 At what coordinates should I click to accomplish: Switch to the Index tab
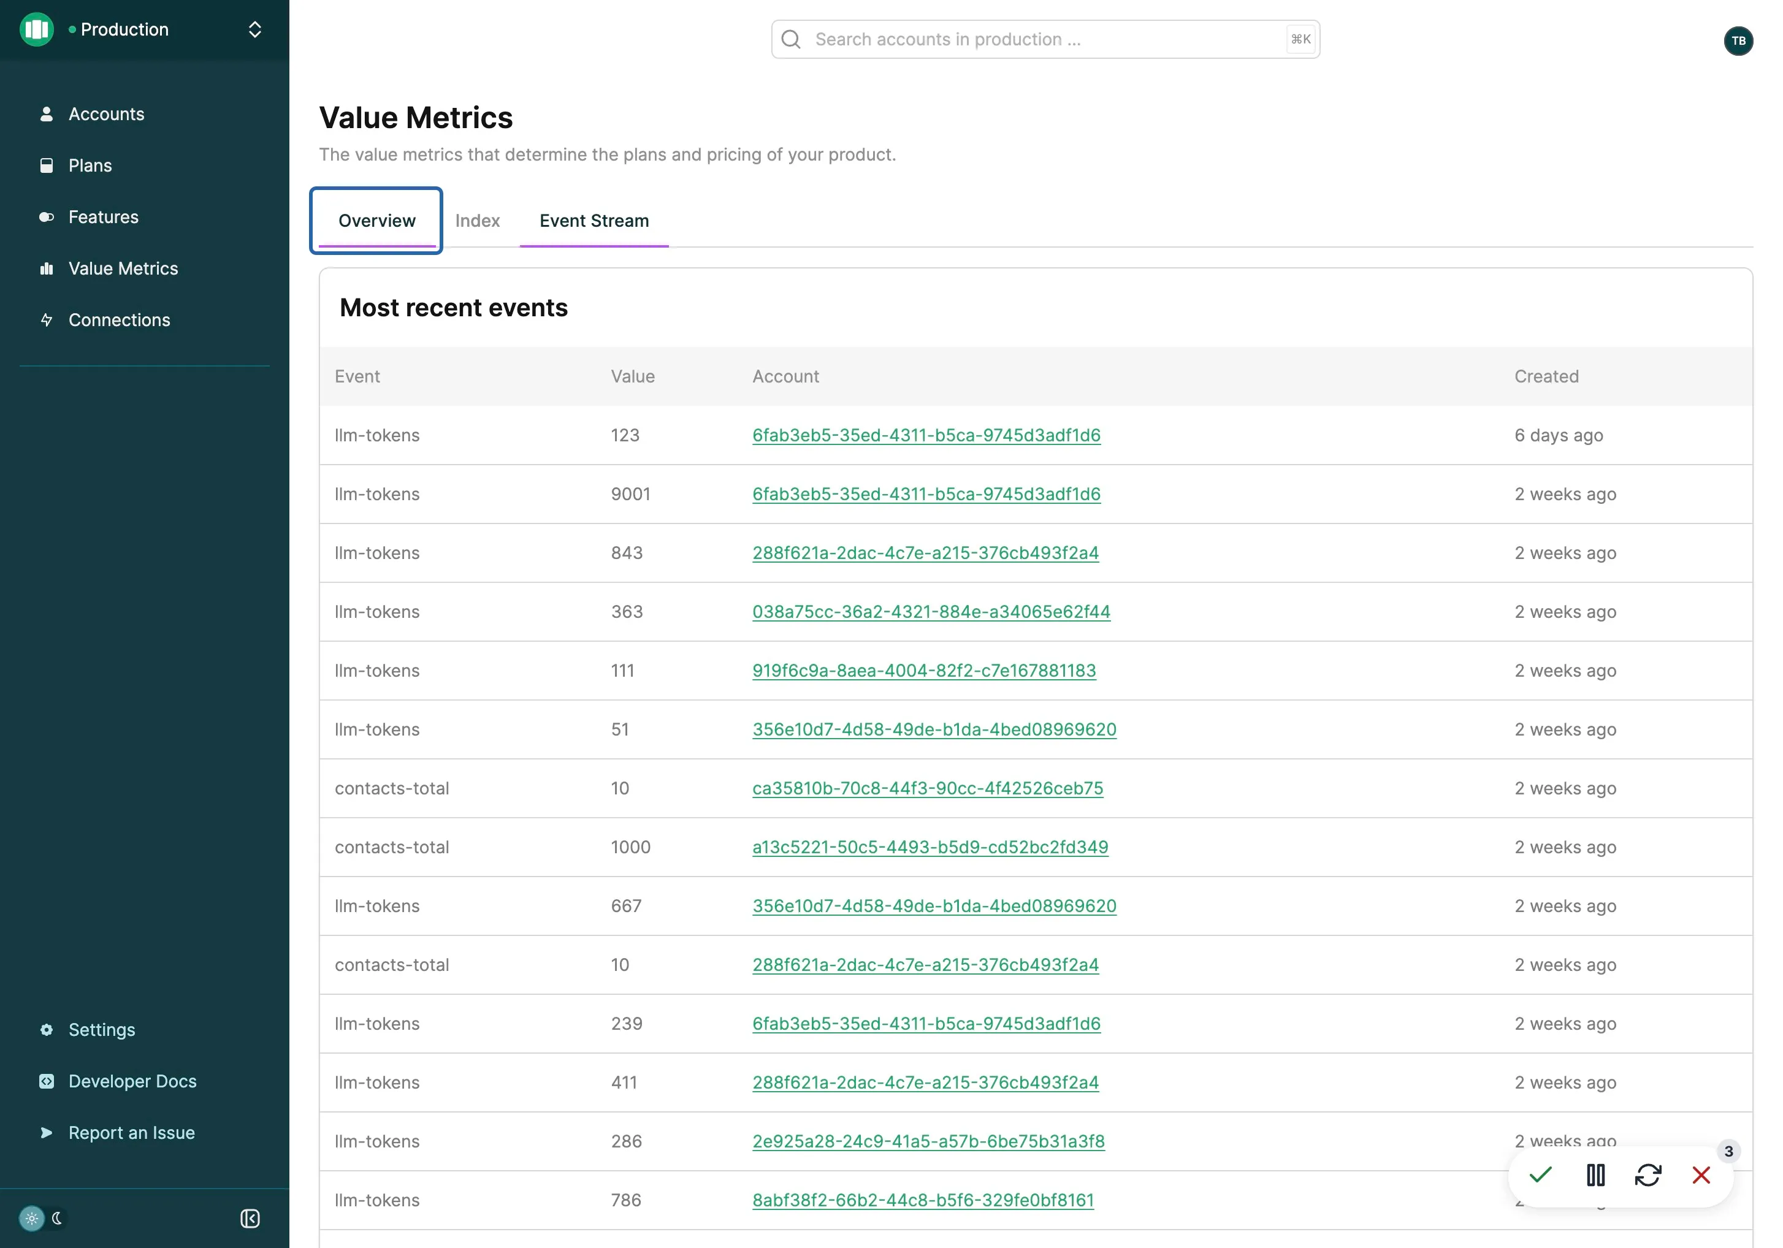coord(478,221)
